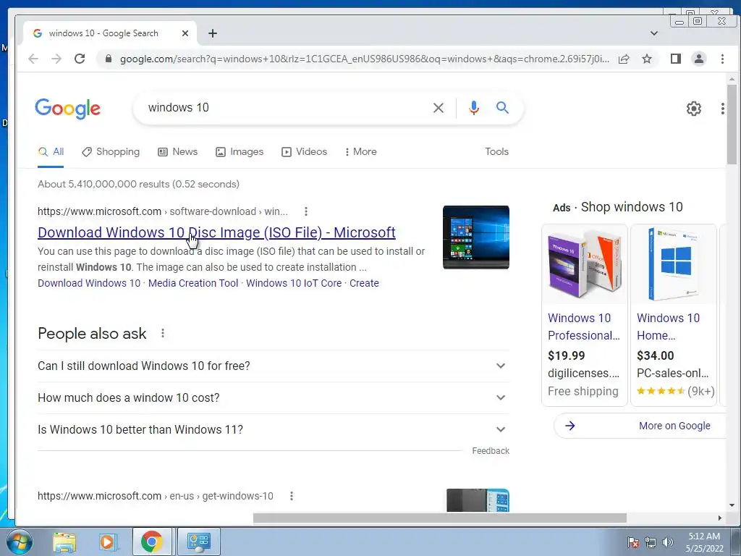This screenshot has width=741, height=556.
Task: Submit search with the magnifier icon
Action: [x=502, y=108]
